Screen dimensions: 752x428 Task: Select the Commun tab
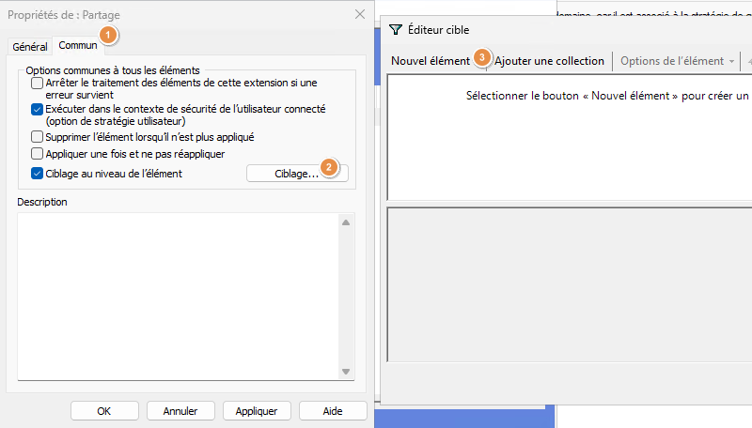(77, 45)
